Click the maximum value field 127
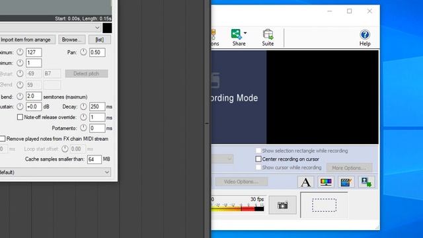Screen dimensions: 423x238 click(x=34, y=52)
